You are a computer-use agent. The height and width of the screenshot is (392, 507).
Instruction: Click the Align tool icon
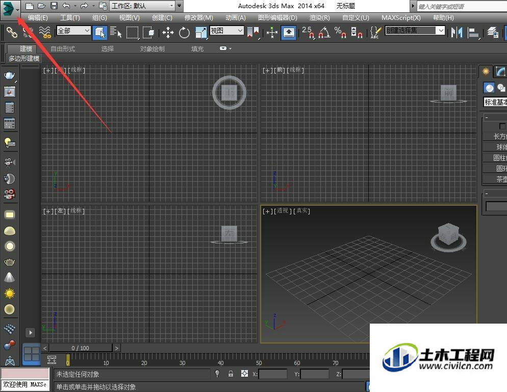[473, 32]
